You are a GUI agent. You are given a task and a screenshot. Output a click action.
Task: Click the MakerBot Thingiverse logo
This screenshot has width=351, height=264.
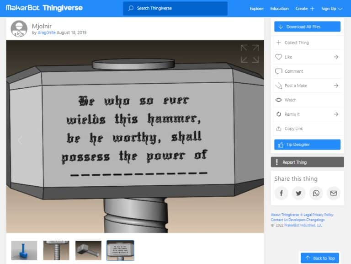click(x=44, y=8)
